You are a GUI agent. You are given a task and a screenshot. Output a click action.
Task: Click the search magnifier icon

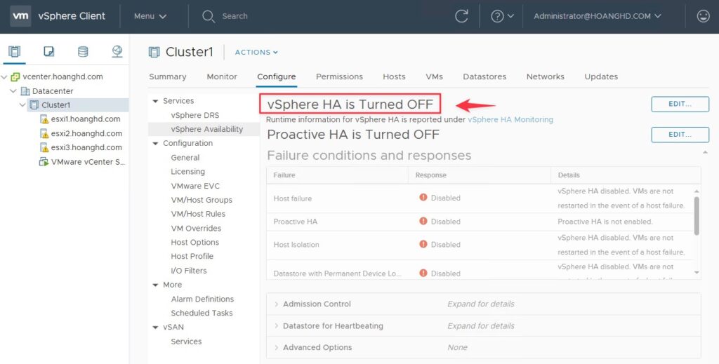pyautogui.click(x=209, y=17)
